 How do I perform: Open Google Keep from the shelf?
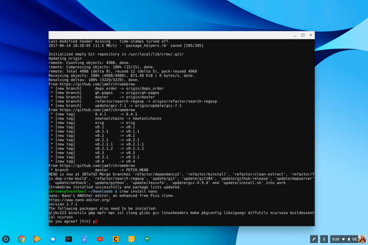pyautogui.click(x=130, y=239)
